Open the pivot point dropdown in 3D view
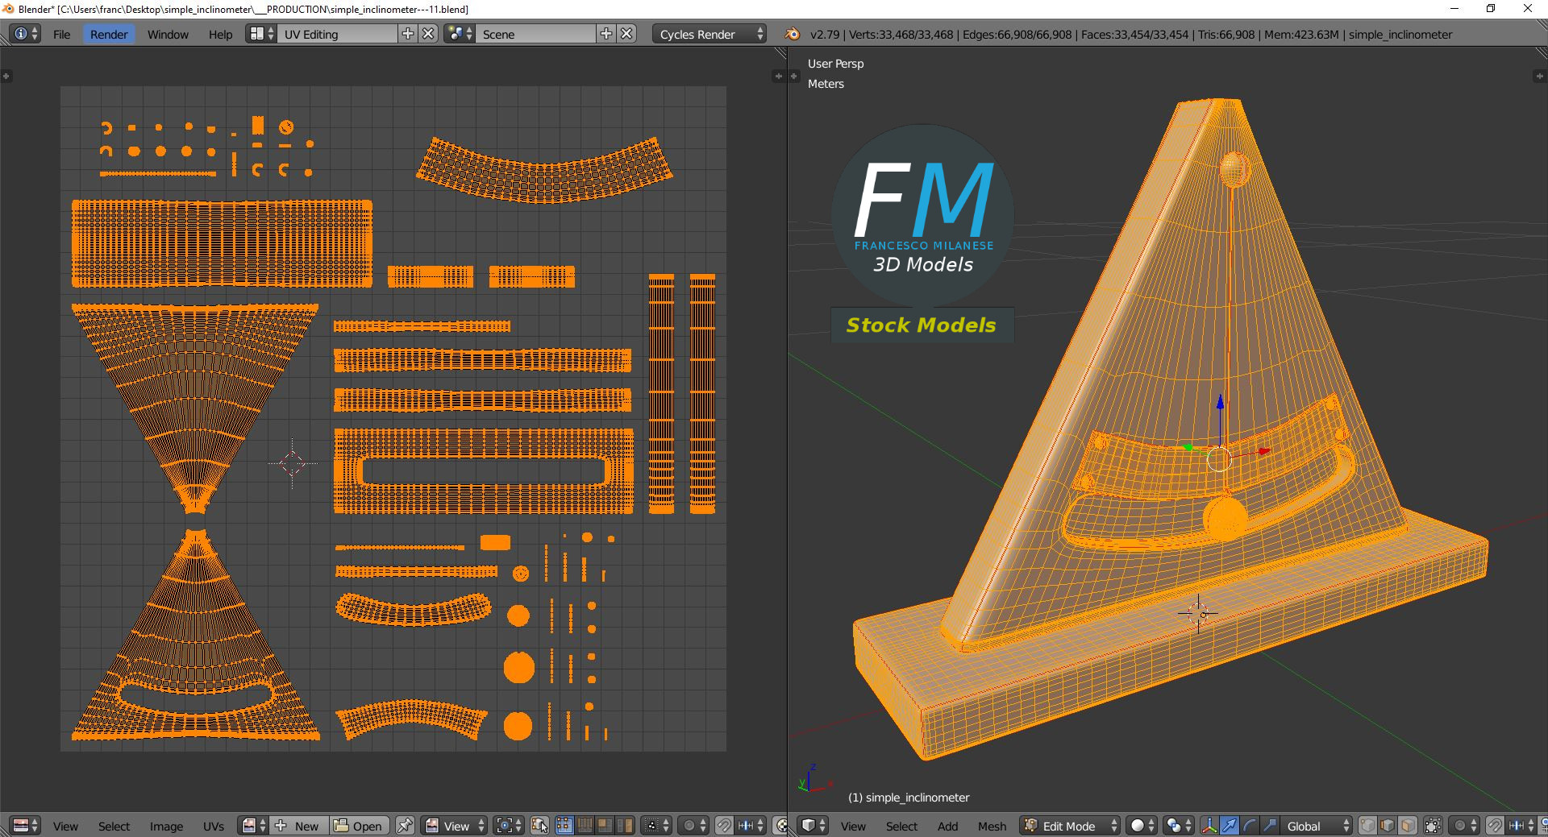 click(x=1179, y=826)
